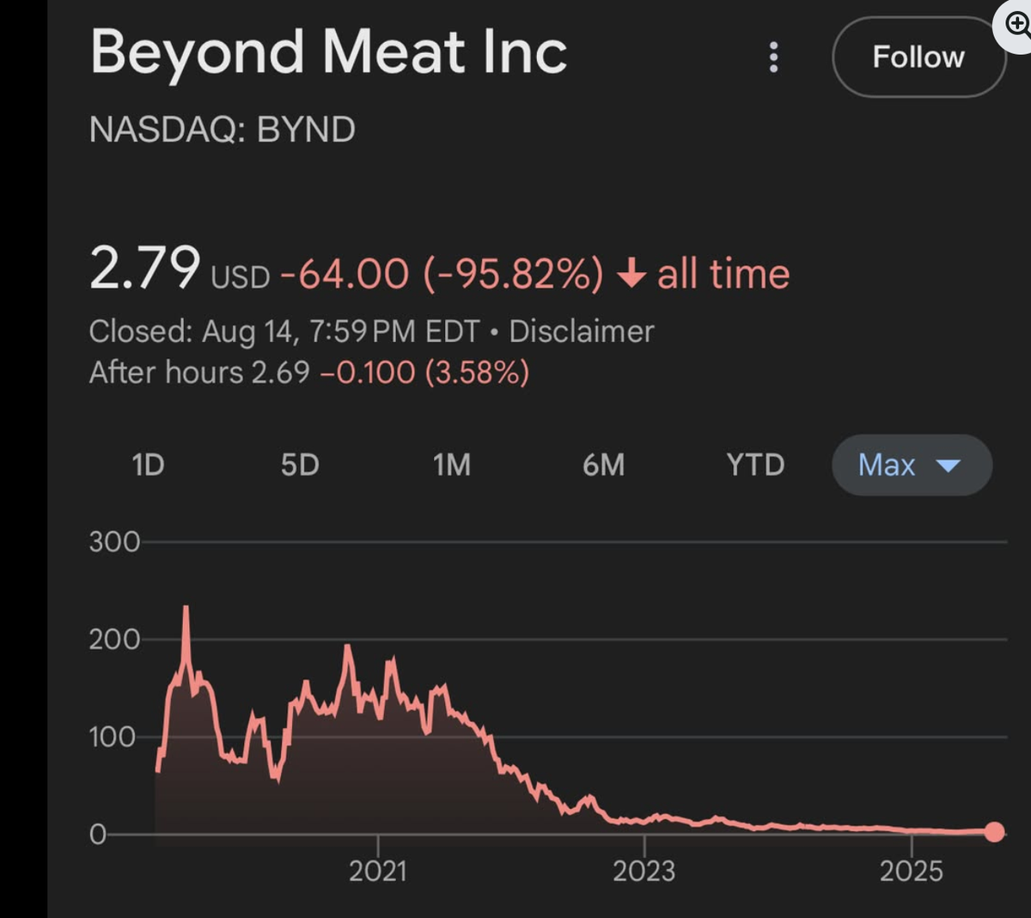Click the Beyond Meat Inc title
Viewport: 1031px width, 918px height.
[x=329, y=53]
